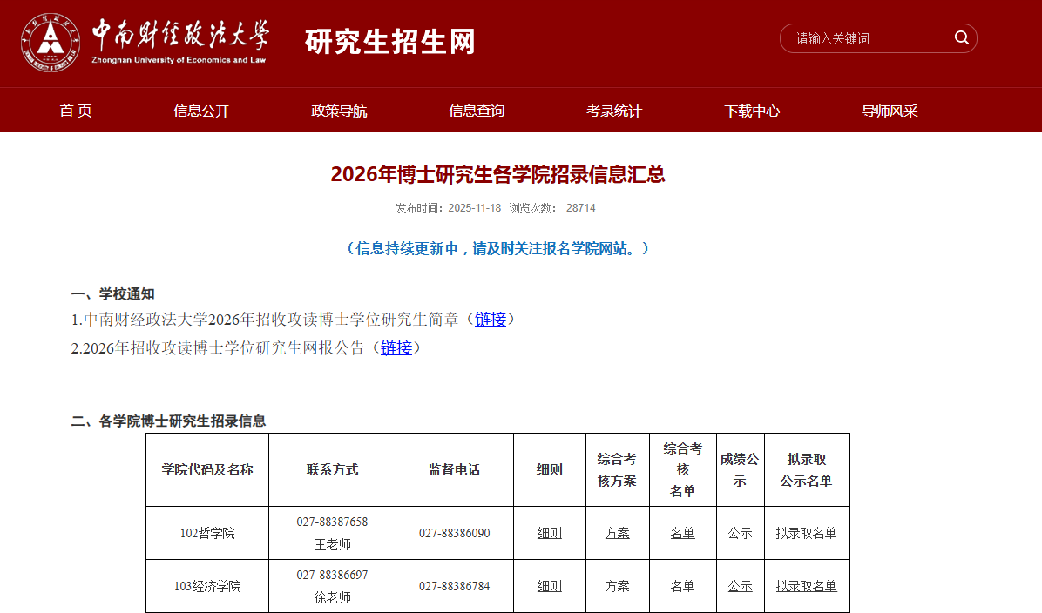
Task: Open the 招生简章 链接 in item 1
Action: click(x=491, y=320)
